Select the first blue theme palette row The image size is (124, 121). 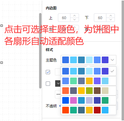[88, 71]
